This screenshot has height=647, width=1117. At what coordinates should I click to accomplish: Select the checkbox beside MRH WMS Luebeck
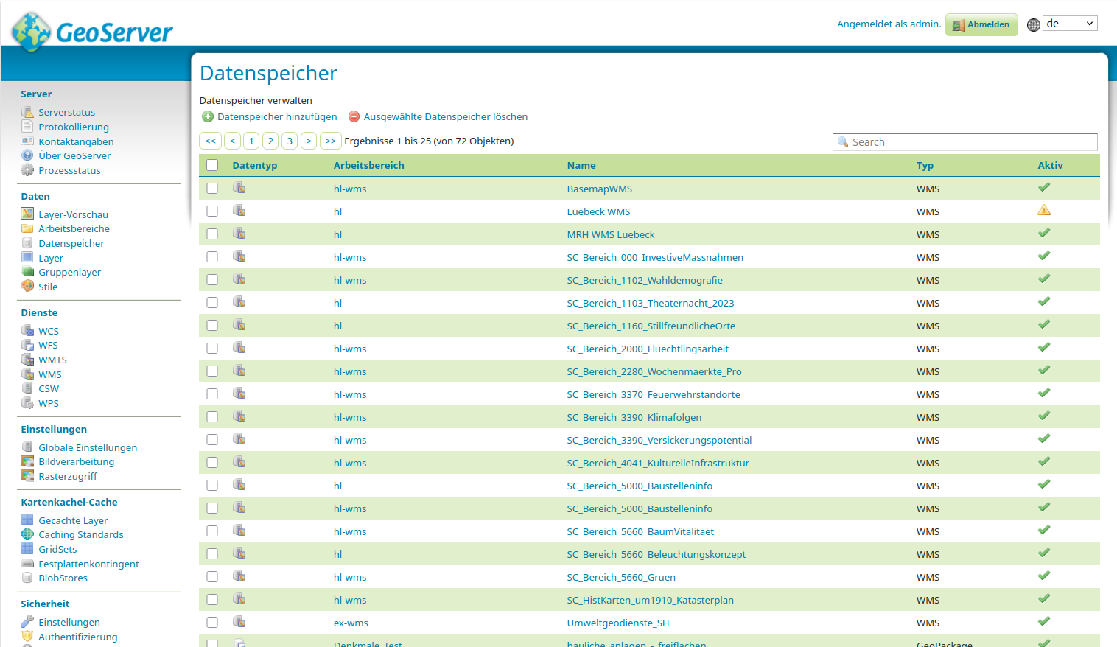coord(212,234)
